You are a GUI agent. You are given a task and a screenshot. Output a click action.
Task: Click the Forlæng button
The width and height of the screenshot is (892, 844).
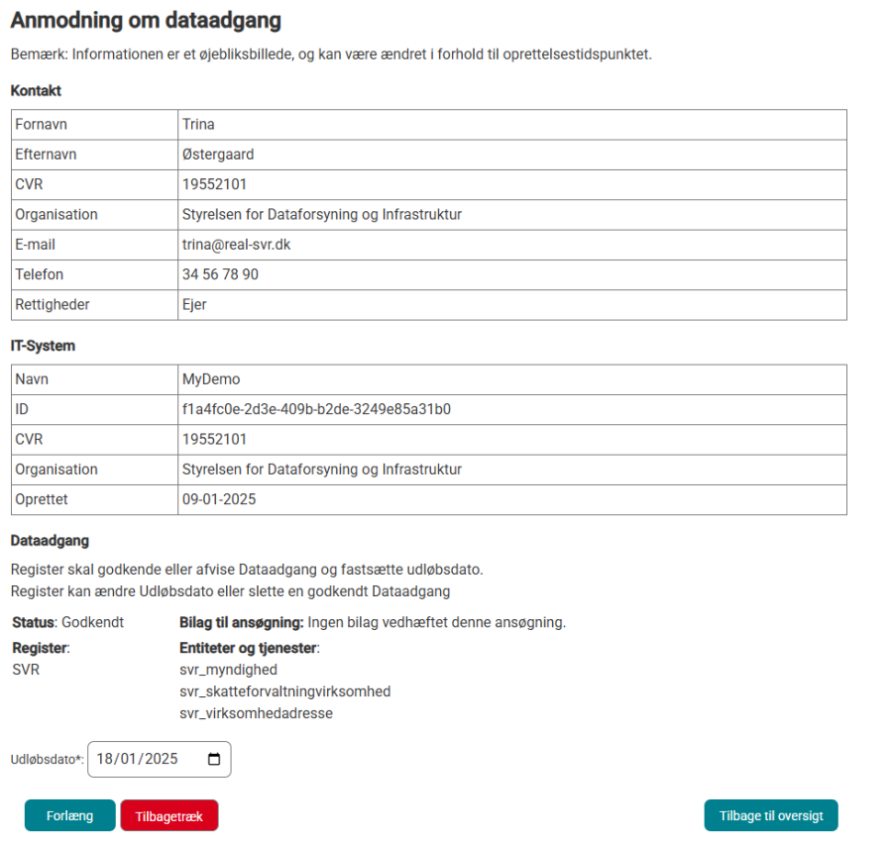[x=69, y=816]
